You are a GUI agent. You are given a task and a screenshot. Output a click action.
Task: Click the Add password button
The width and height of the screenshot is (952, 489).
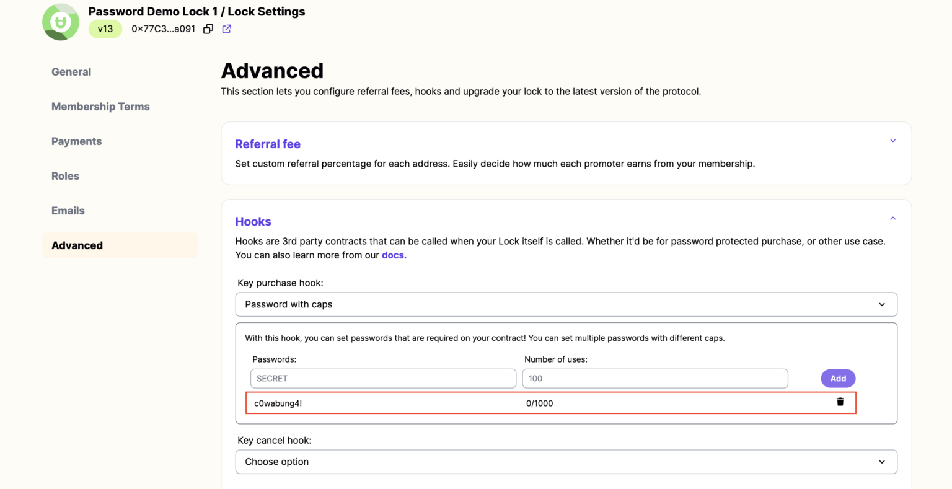click(x=838, y=378)
